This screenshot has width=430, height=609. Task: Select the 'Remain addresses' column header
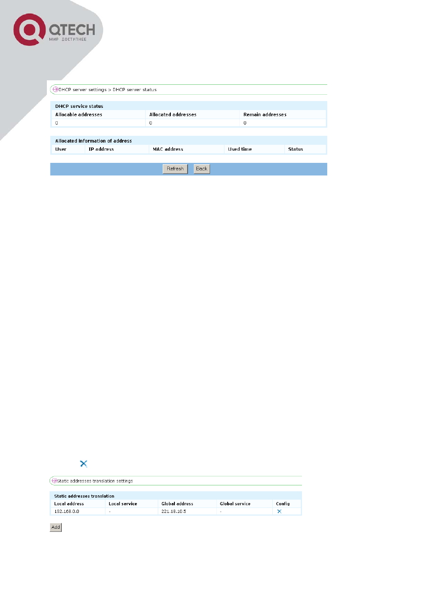(x=265, y=115)
